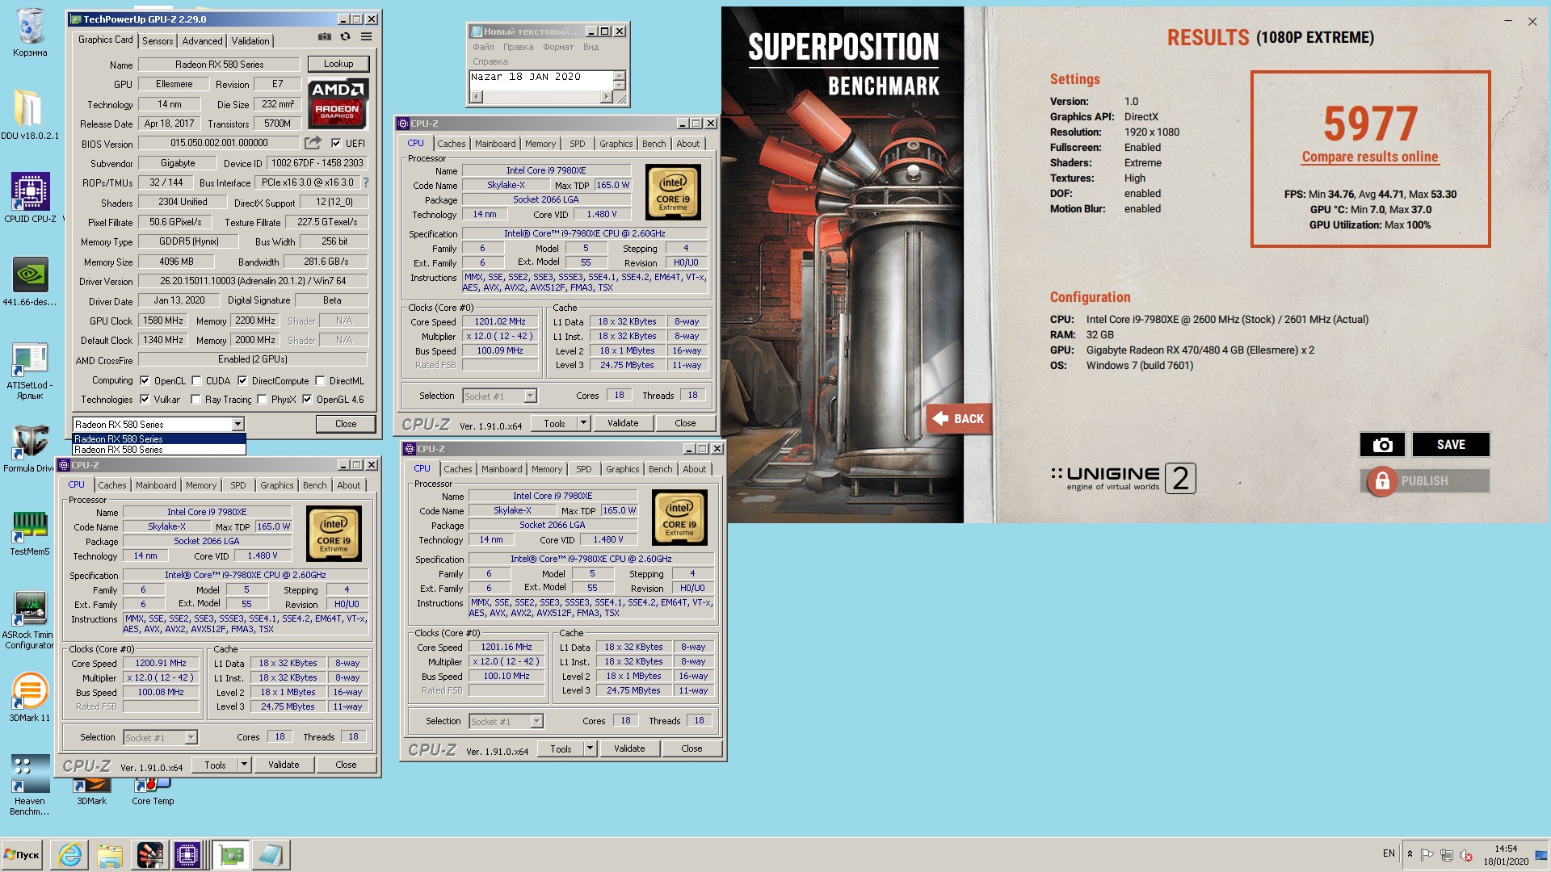Open Core Temp desktop shortcut
Viewport: 1551px width, 872px height.
(153, 791)
